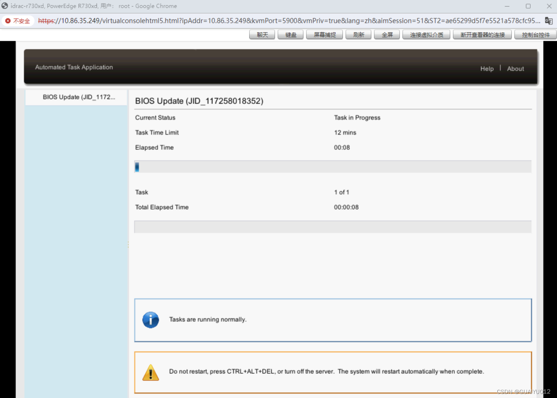The height and width of the screenshot is (398, 557).
Task: Click 断开查看器的连接 disconnect viewer button
Action: point(482,35)
